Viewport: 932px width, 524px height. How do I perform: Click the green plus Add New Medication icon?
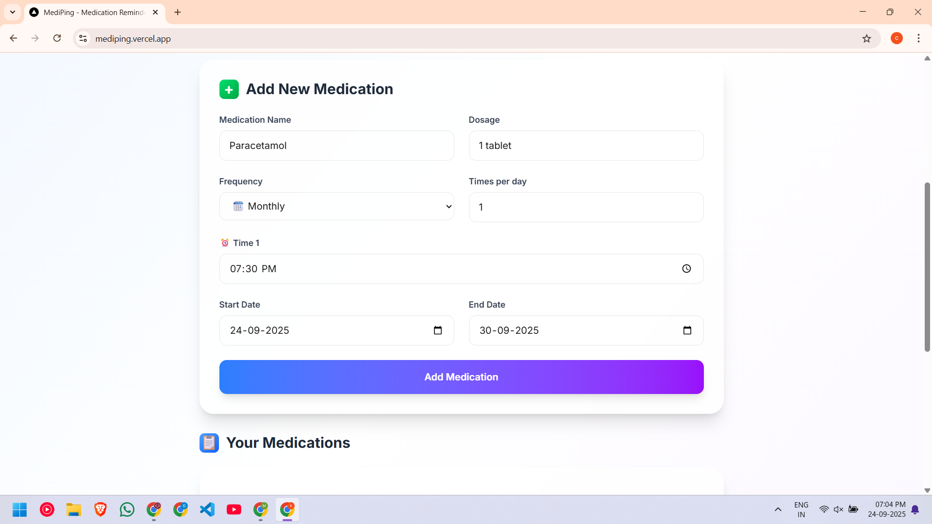click(229, 89)
